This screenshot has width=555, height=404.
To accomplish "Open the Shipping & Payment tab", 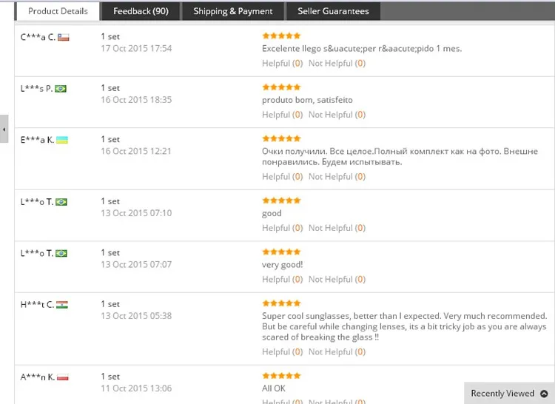I will pos(233,11).
